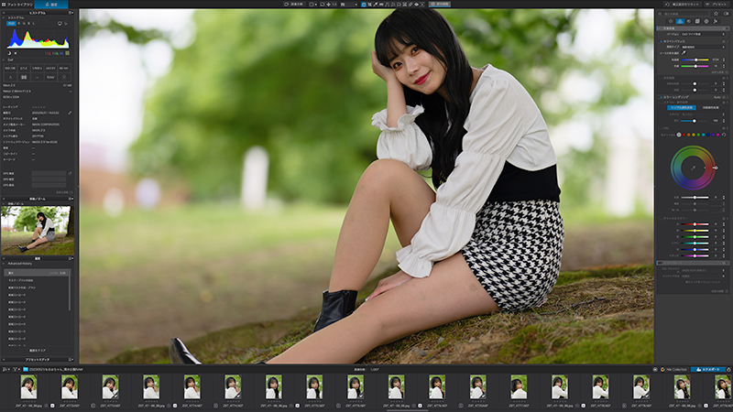Select the green HSL channel swatch

[x=698, y=135]
